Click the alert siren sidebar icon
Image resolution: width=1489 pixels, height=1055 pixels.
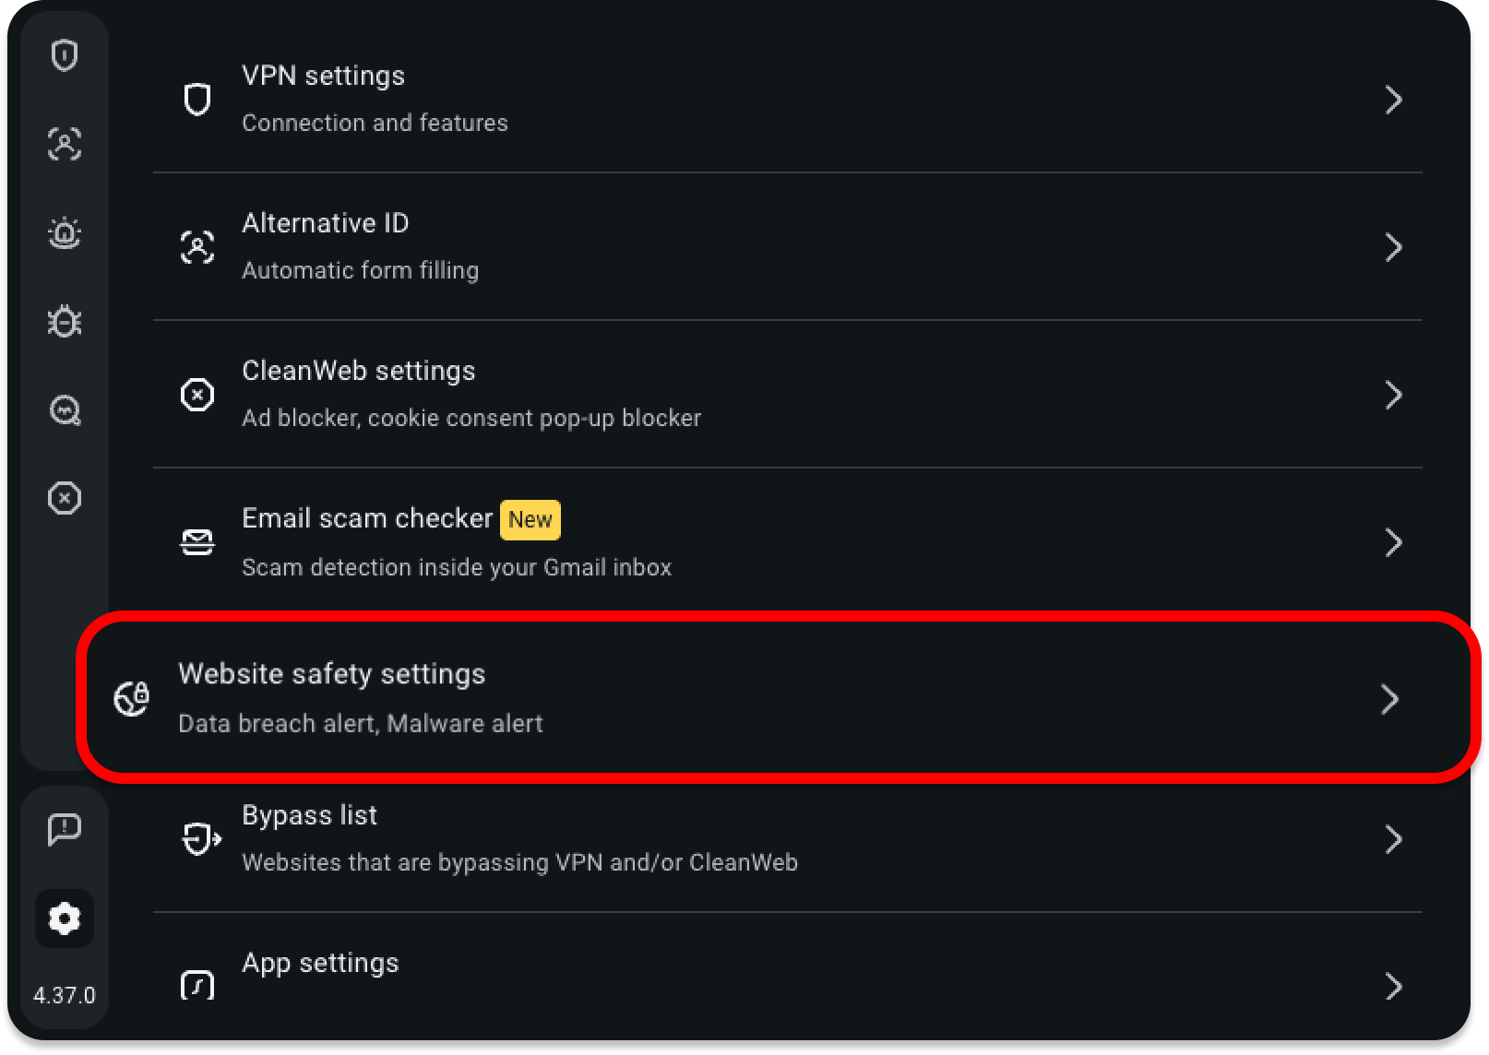tap(65, 232)
